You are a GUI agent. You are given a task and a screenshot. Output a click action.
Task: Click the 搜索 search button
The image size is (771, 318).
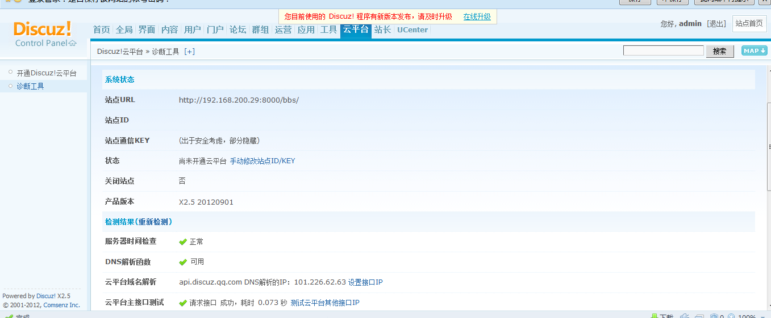click(720, 51)
